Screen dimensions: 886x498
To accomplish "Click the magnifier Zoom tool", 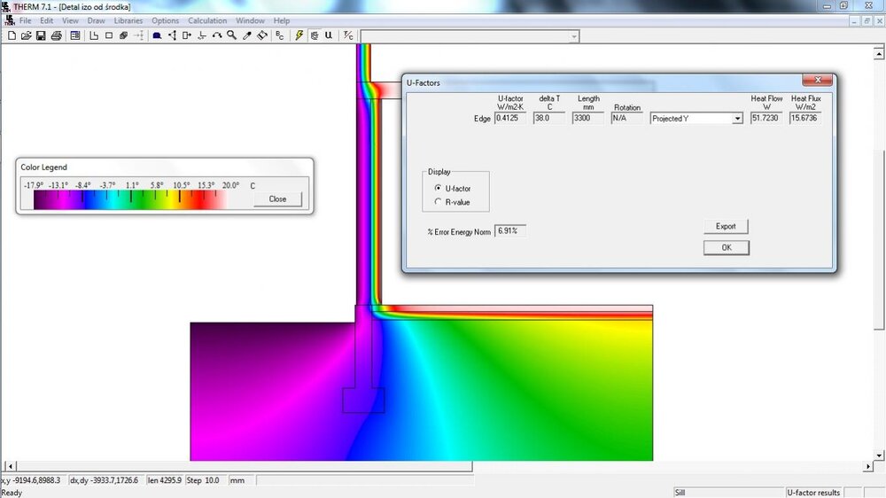I will pos(231,35).
